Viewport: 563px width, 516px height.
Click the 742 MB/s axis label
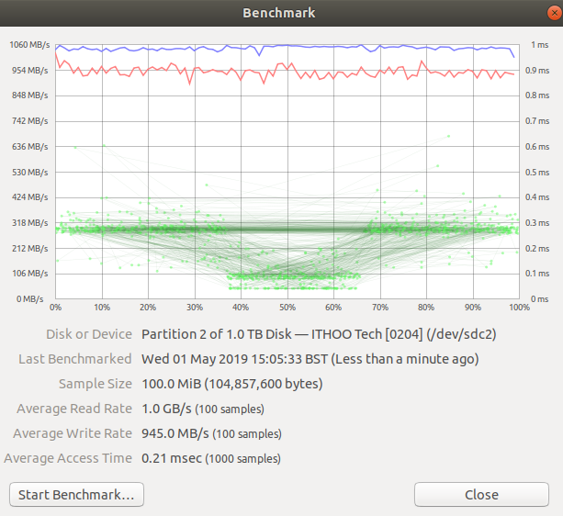tap(29, 121)
